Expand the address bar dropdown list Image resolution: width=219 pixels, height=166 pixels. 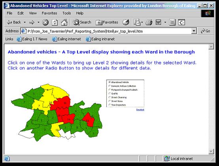[x=194, y=31]
